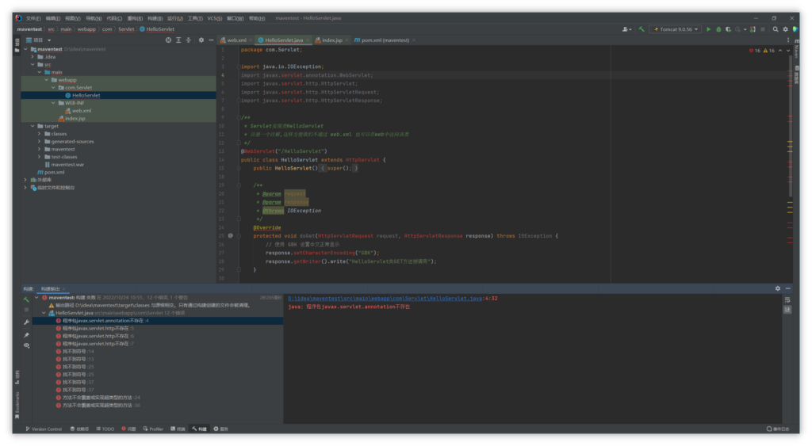Open dropdown arrow next to profiler run icon
The width and height of the screenshot is (812, 446).
tap(745, 29)
